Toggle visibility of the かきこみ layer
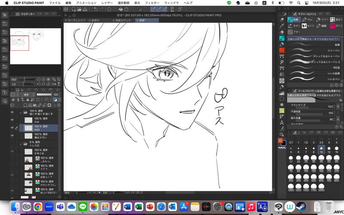This screenshot has height=215, width=344. (12, 152)
